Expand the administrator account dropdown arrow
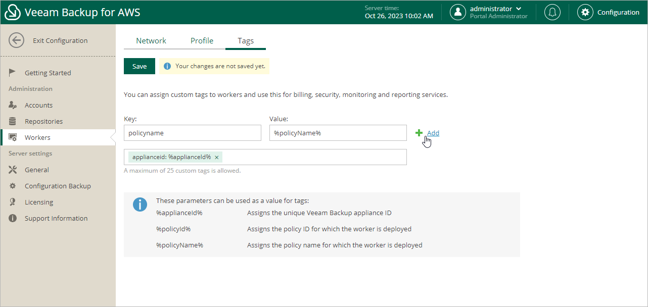 [x=519, y=9]
